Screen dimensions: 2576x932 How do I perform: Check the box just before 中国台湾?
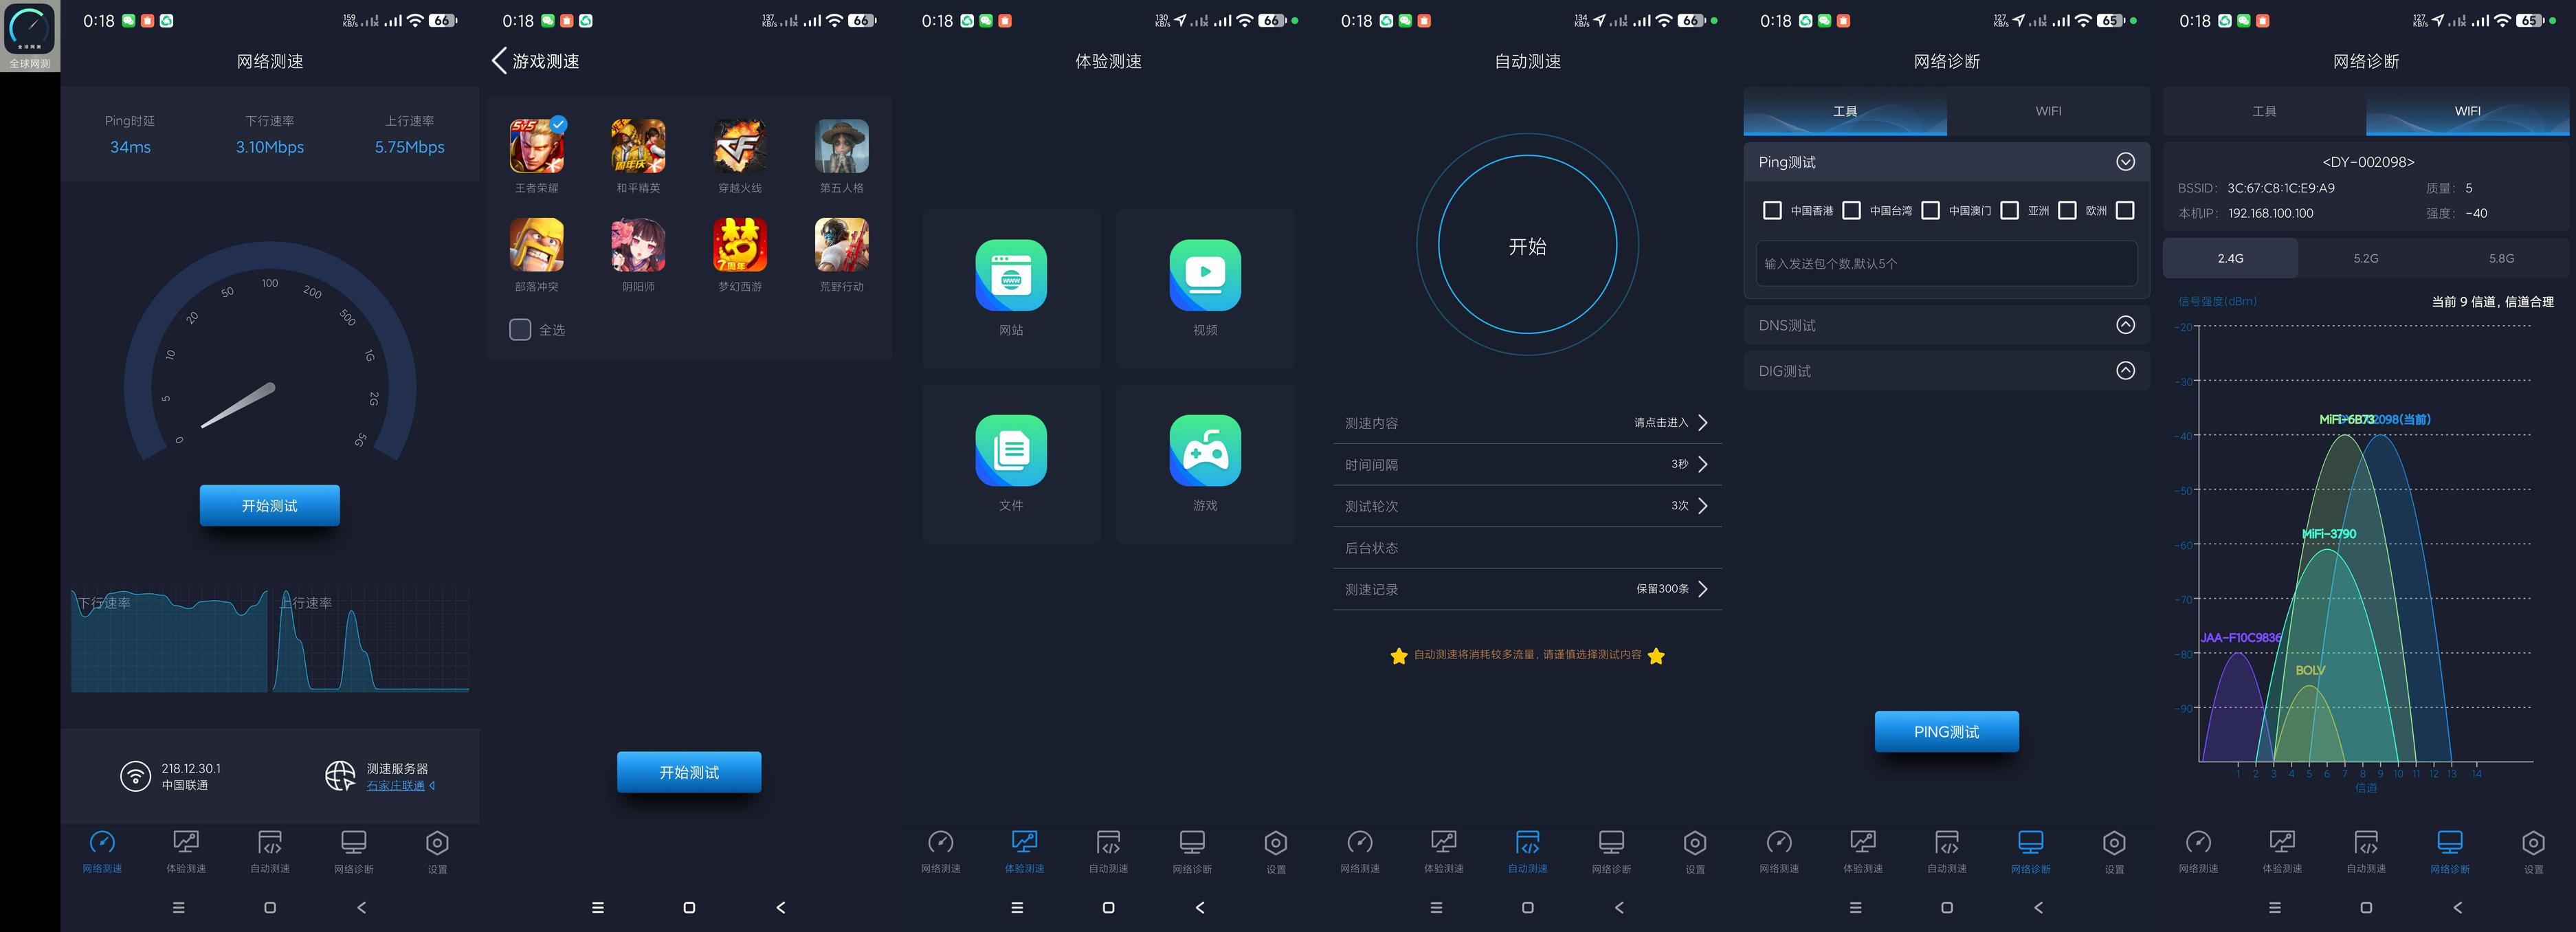coord(1851,211)
